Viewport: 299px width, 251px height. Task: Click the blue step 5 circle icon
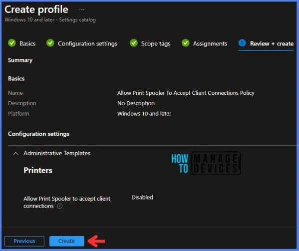(242, 43)
